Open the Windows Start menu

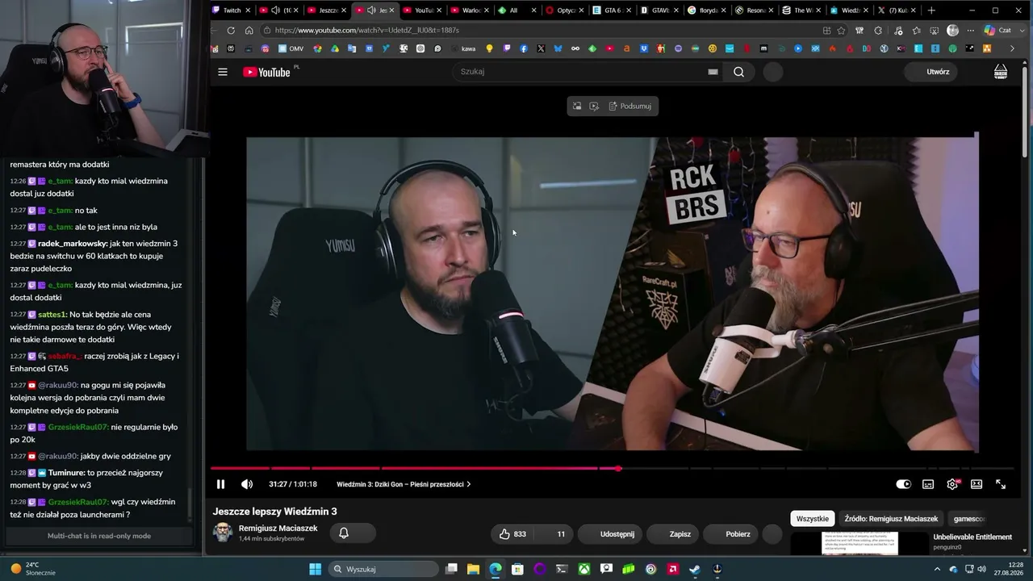point(315,569)
